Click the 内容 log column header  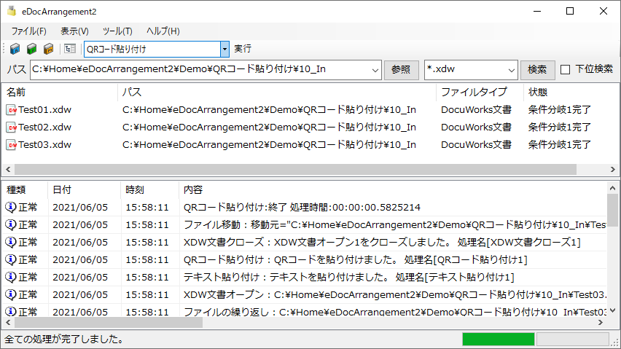click(x=392, y=190)
